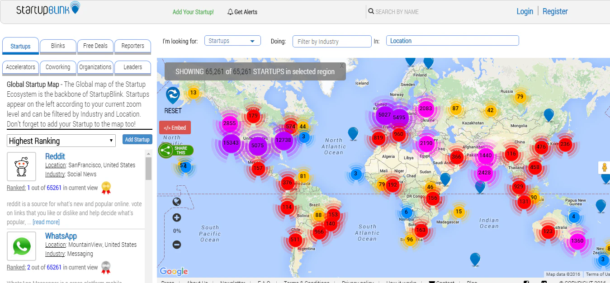The image size is (610, 283).
Task: Switch to the Accelerators tab
Action: [x=20, y=67]
